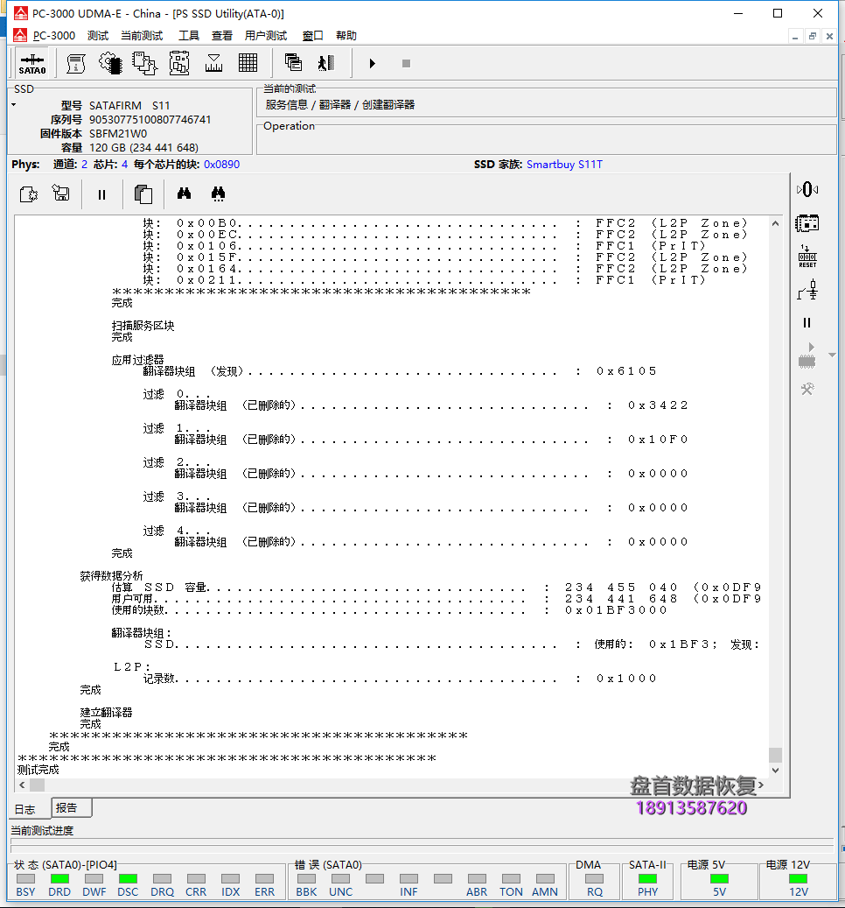Screen dimensions: 845x908
Task: Open the 测试 menu
Action: pyautogui.click(x=98, y=36)
